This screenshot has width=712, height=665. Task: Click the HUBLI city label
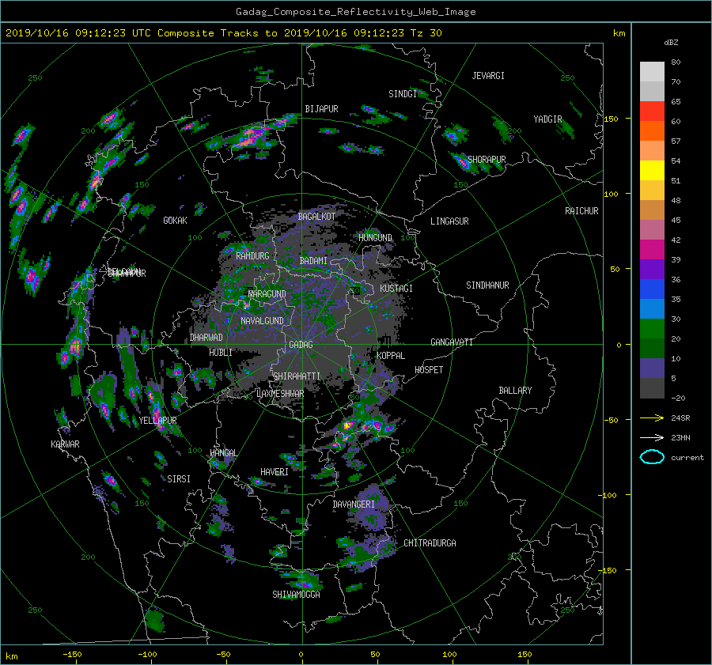pyautogui.click(x=220, y=352)
